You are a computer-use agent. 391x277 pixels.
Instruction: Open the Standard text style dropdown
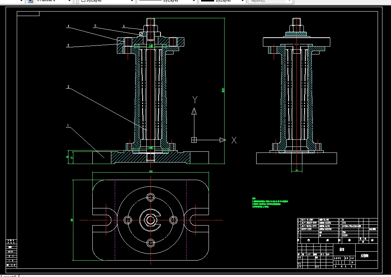pyautogui.click(x=53, y=1)
